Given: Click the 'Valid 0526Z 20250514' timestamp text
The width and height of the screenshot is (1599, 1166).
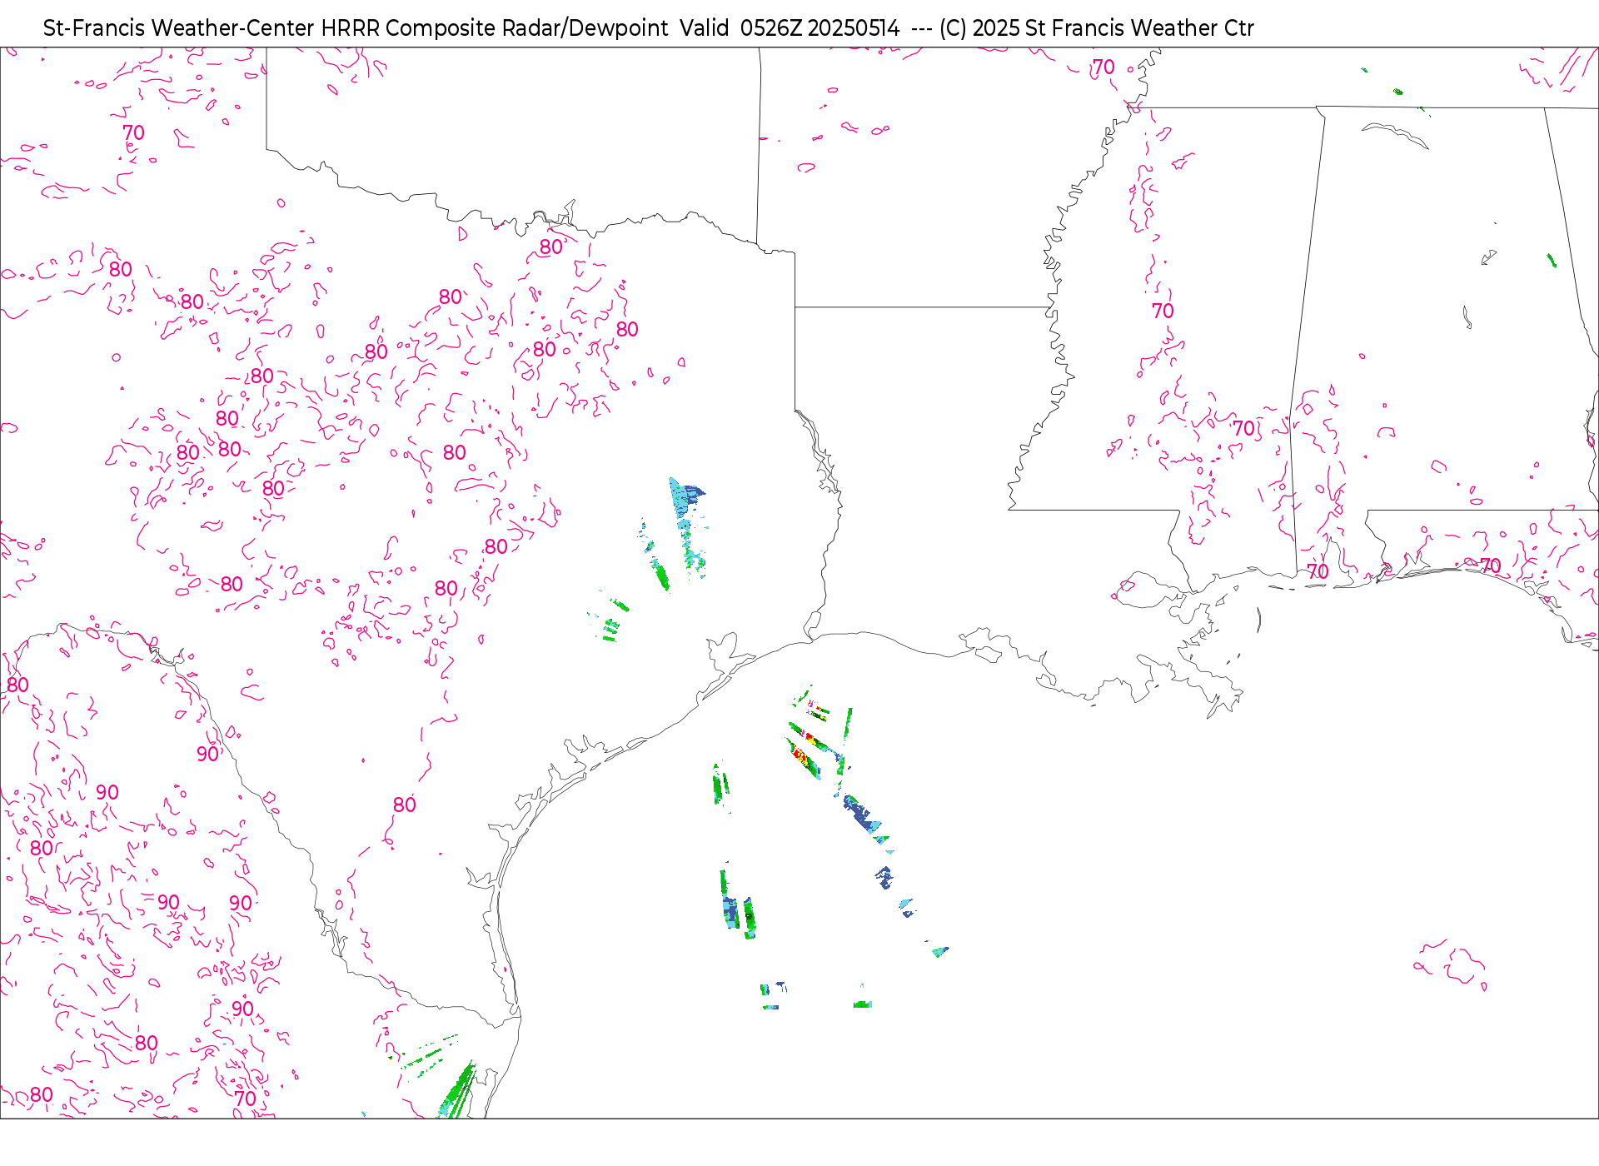Looking at the screenshot, I should tap(790, 28).
